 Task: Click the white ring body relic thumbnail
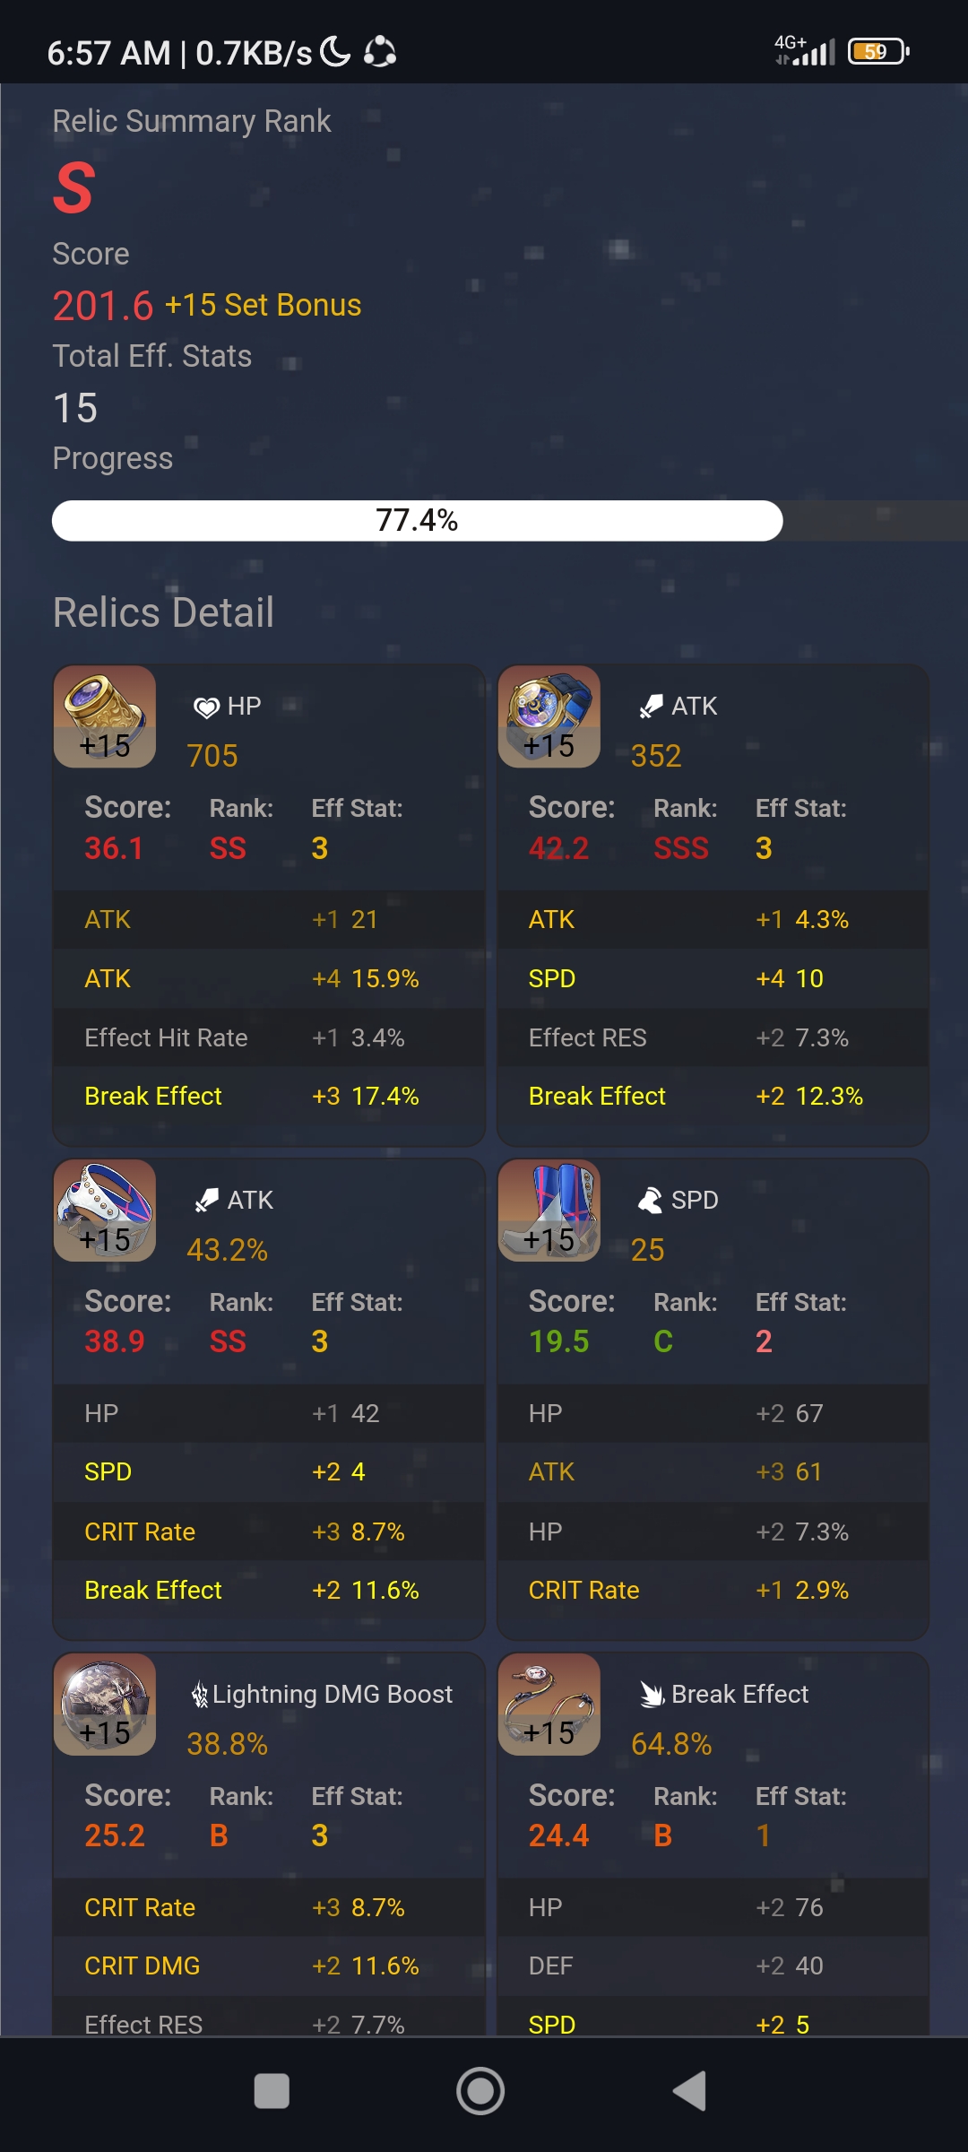tap(104, 1210)
